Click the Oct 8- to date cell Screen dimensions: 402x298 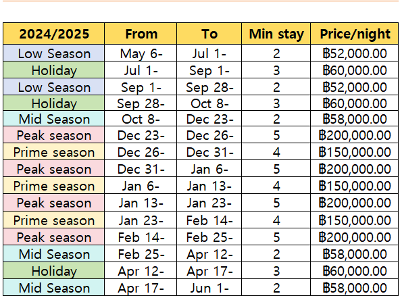[209, 103]
